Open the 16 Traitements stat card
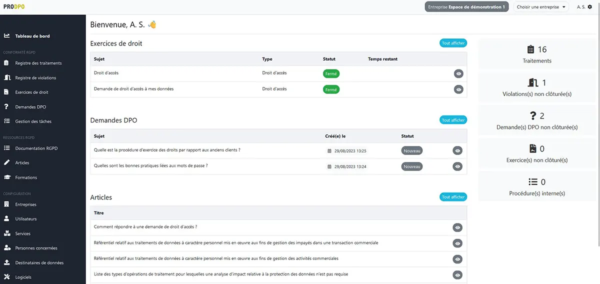The image size is (600, 284). click(x=537, y=54)
